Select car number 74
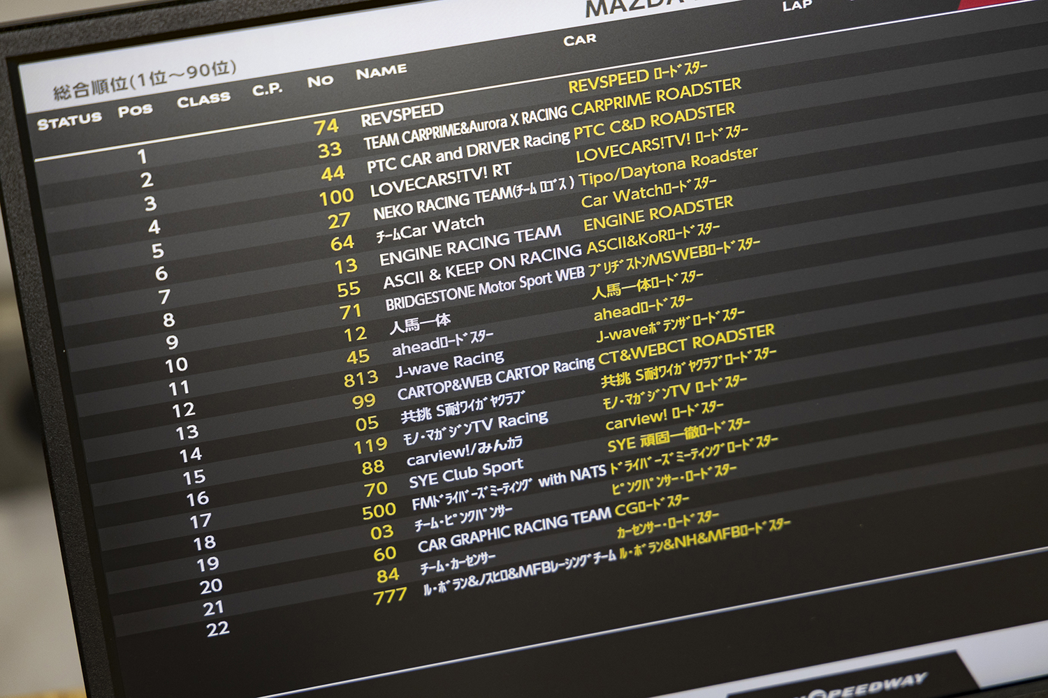 point(326,127)
